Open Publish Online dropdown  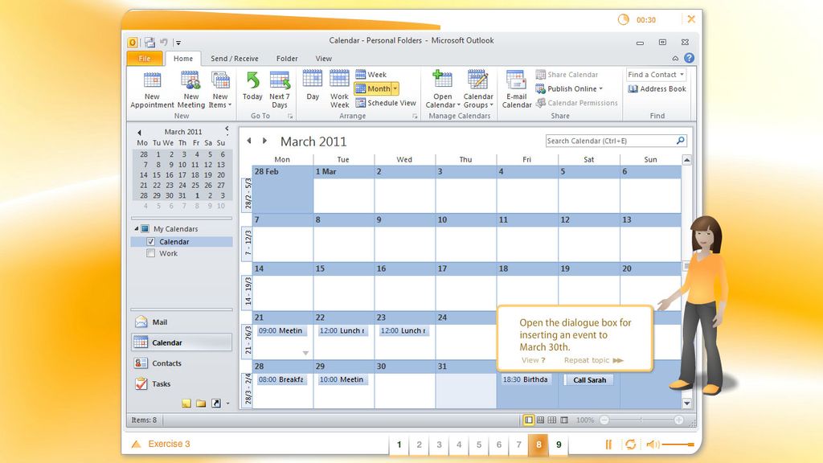[x=569, y=88]
